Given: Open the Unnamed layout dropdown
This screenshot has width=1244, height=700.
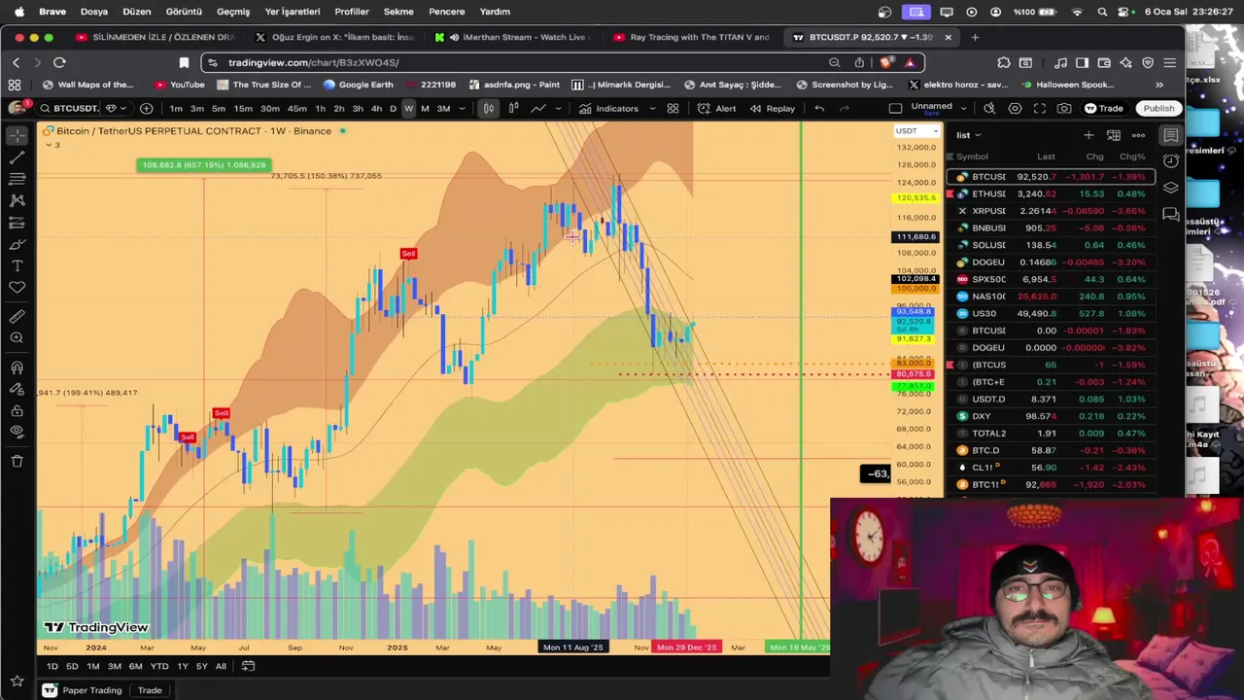Looking at the screenshot, I should click(x=961, y=108).
